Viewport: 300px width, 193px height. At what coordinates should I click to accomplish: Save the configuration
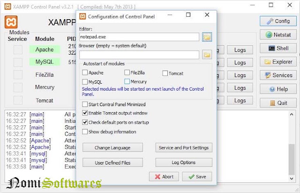click(197, 177)
